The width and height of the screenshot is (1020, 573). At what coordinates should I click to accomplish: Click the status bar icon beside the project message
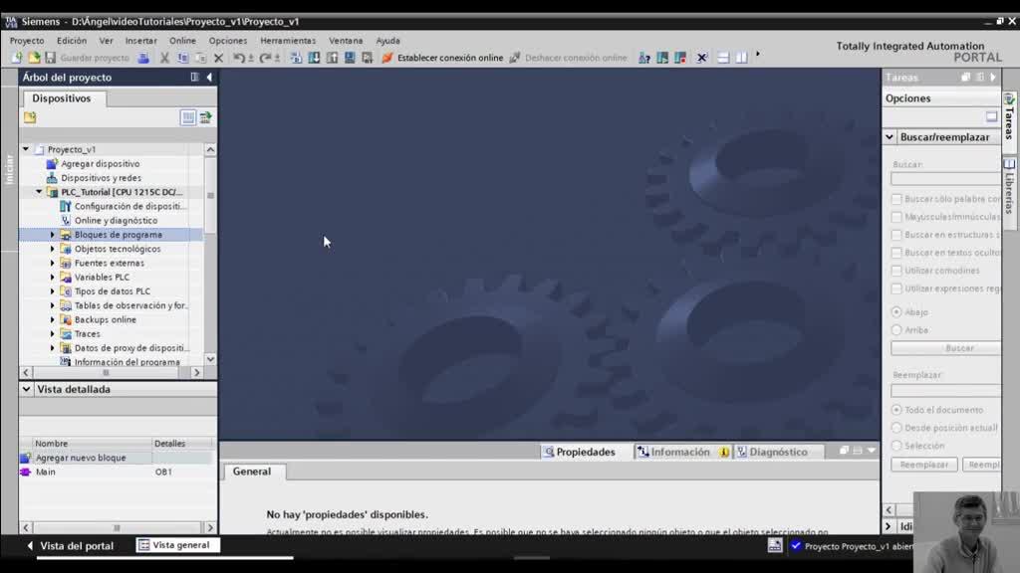point(775,546)
